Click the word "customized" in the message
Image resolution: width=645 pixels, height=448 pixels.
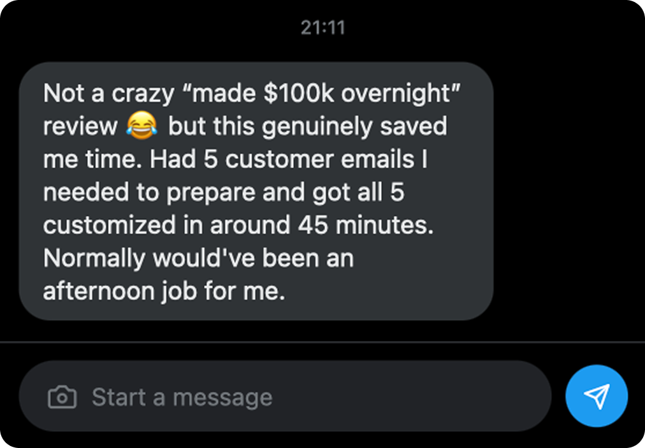pyautogui.click(x=110, y=225)
